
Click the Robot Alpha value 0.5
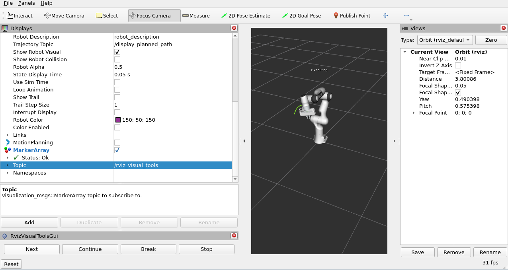click(x=118, y=67)
